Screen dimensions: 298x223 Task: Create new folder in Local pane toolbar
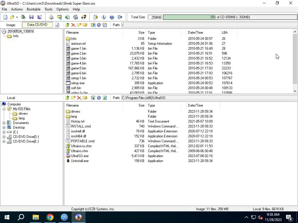(x=73, y=98)
